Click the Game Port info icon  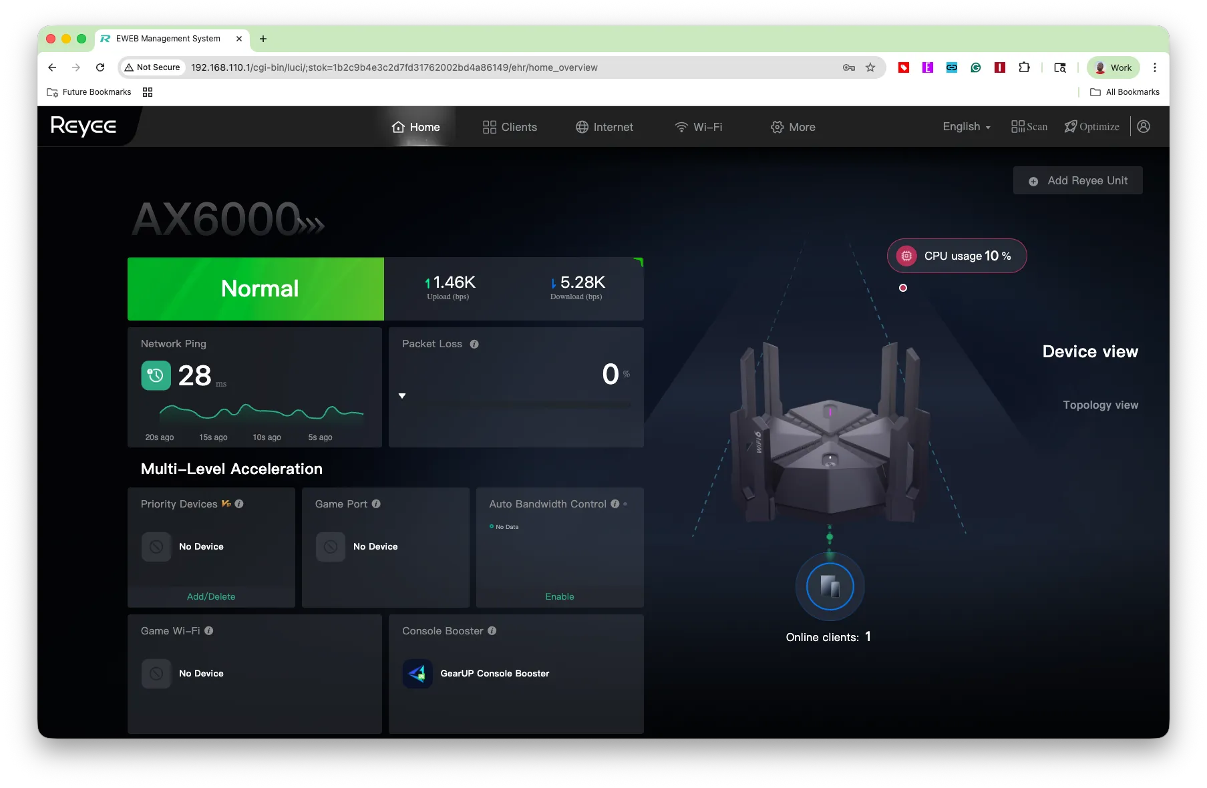pyautogui.click(x=376, y=504)
